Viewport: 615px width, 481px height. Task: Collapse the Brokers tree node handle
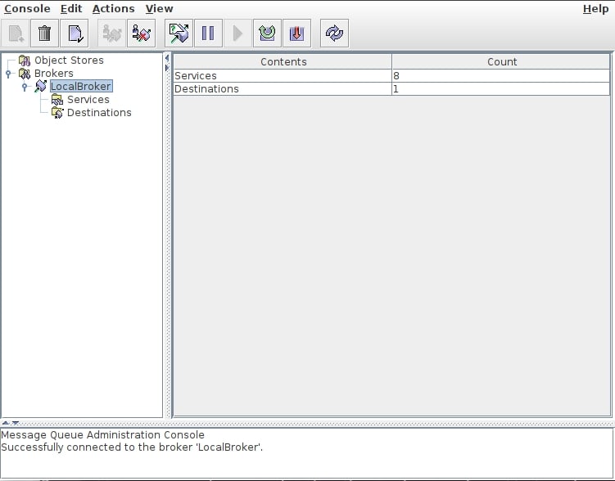coord(9,74)
